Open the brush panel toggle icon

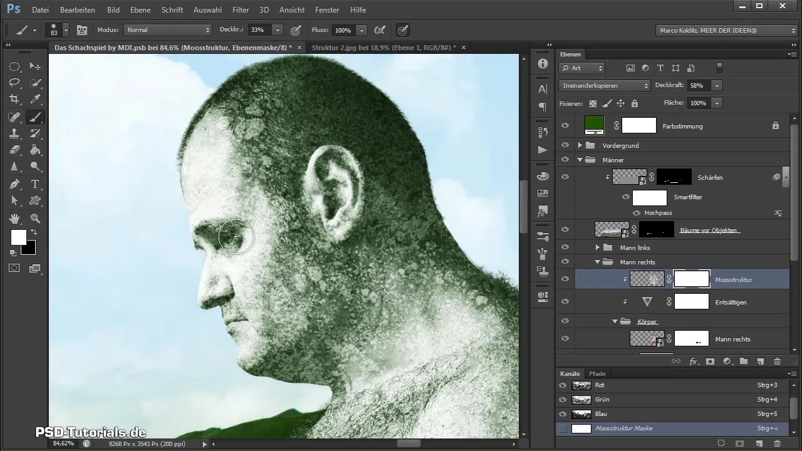(81, 29)
